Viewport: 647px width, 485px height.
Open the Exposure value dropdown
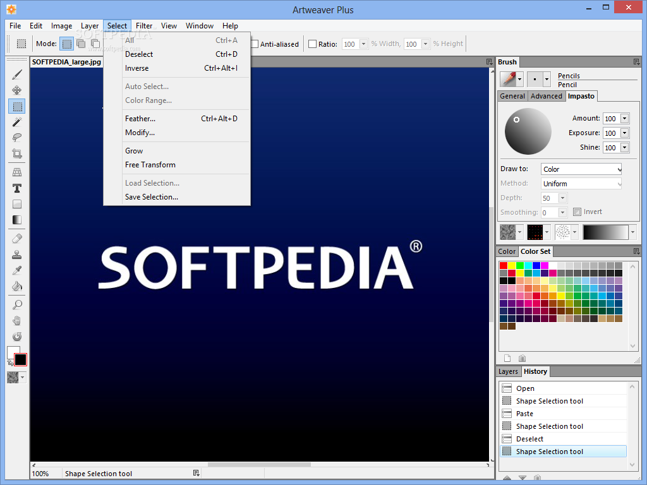(x=625, y=133)
